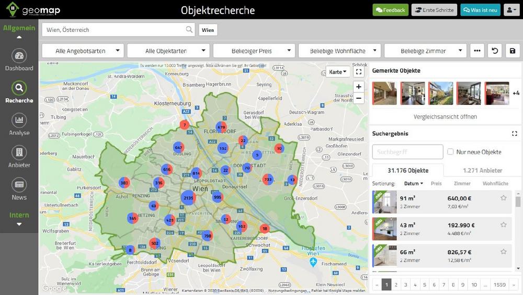Toggle fullscreen map view icon
Image resolution: width=523 pixels, height=295 pixels.
pyautogui.click(x=358, y=72)
